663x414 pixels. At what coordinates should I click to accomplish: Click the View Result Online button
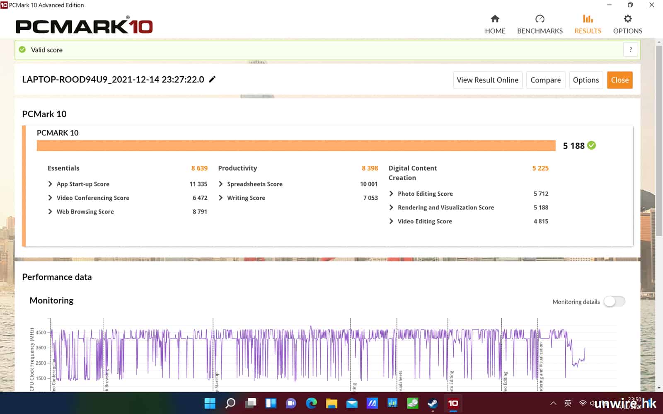pyautogui.click(x=487, y=80)
